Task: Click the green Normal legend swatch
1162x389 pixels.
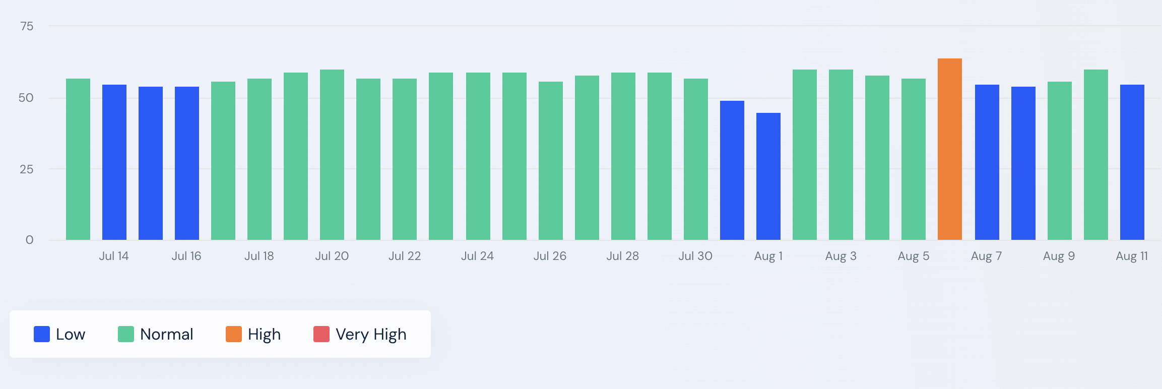Action: (x=126, y=334)
